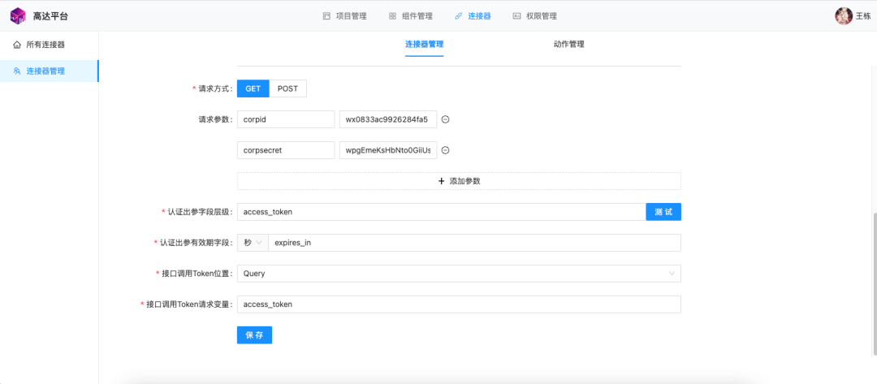The image size is (877, 384).
Task: Click the vertical scrollbar on right edge
Action: tap(874, 284)
